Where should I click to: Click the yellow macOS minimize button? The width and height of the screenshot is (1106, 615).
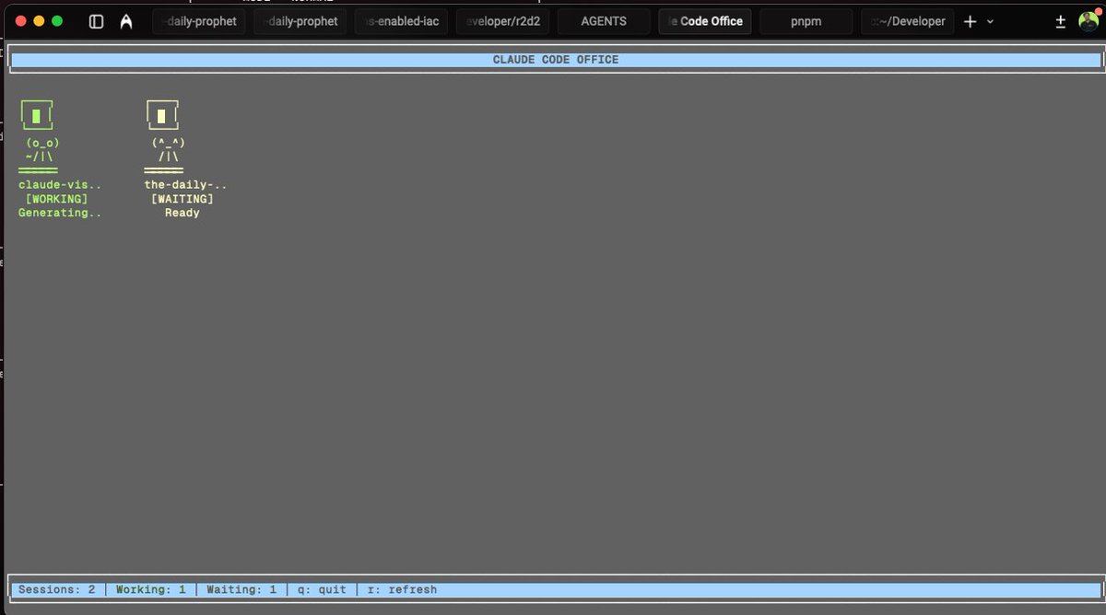39,20
